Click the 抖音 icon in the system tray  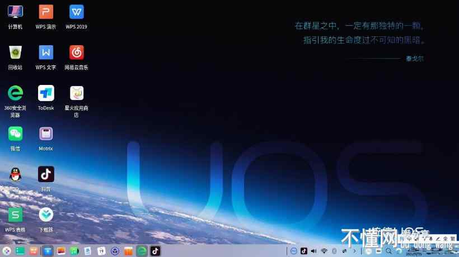[304, 251]
